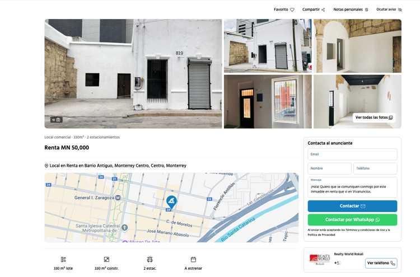Click Ver todas las fotos button
The image size is (420, 277).
374,118
